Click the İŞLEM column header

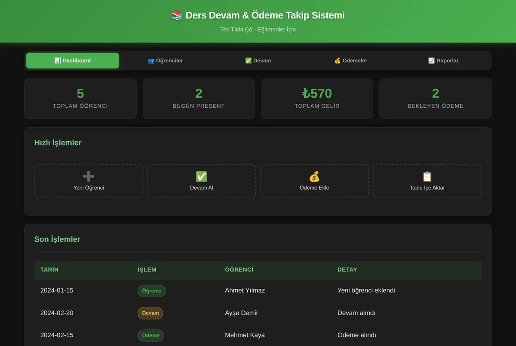point(147,270)
